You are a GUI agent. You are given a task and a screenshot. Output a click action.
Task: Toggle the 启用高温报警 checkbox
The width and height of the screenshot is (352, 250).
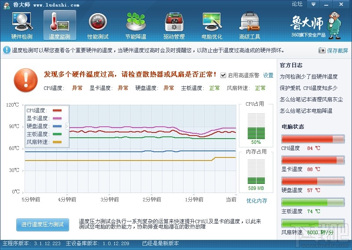(223, 75)
